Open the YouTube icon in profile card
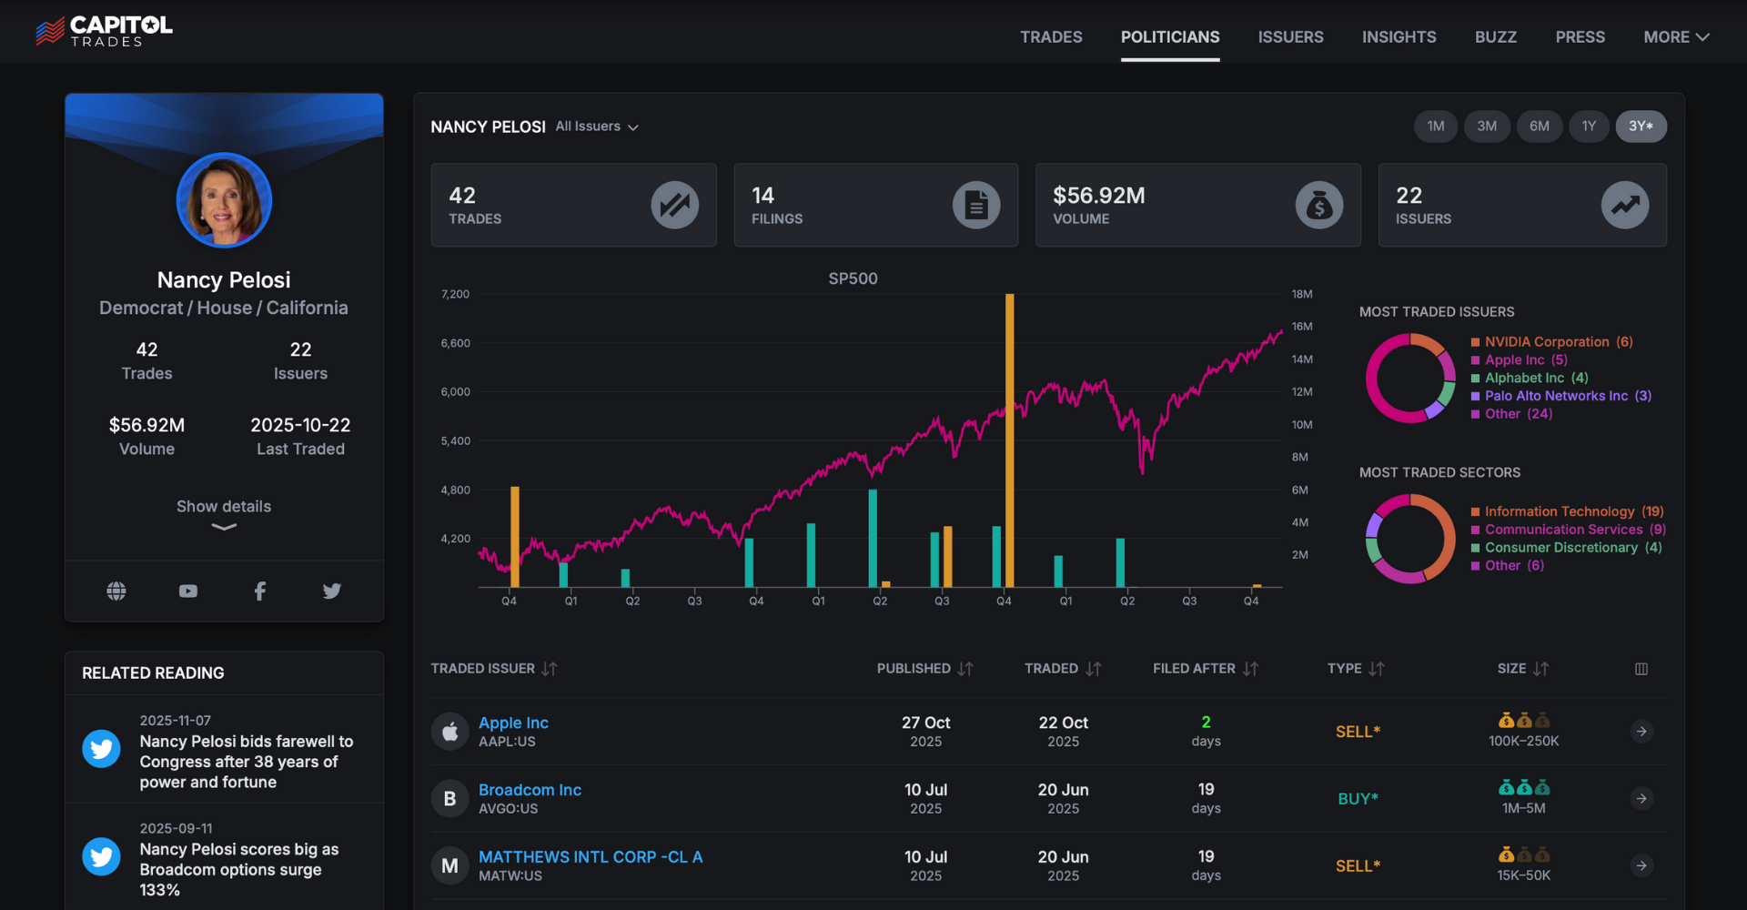The height and width of the screenshot is (910, 1747). click(x=188, y=591)
